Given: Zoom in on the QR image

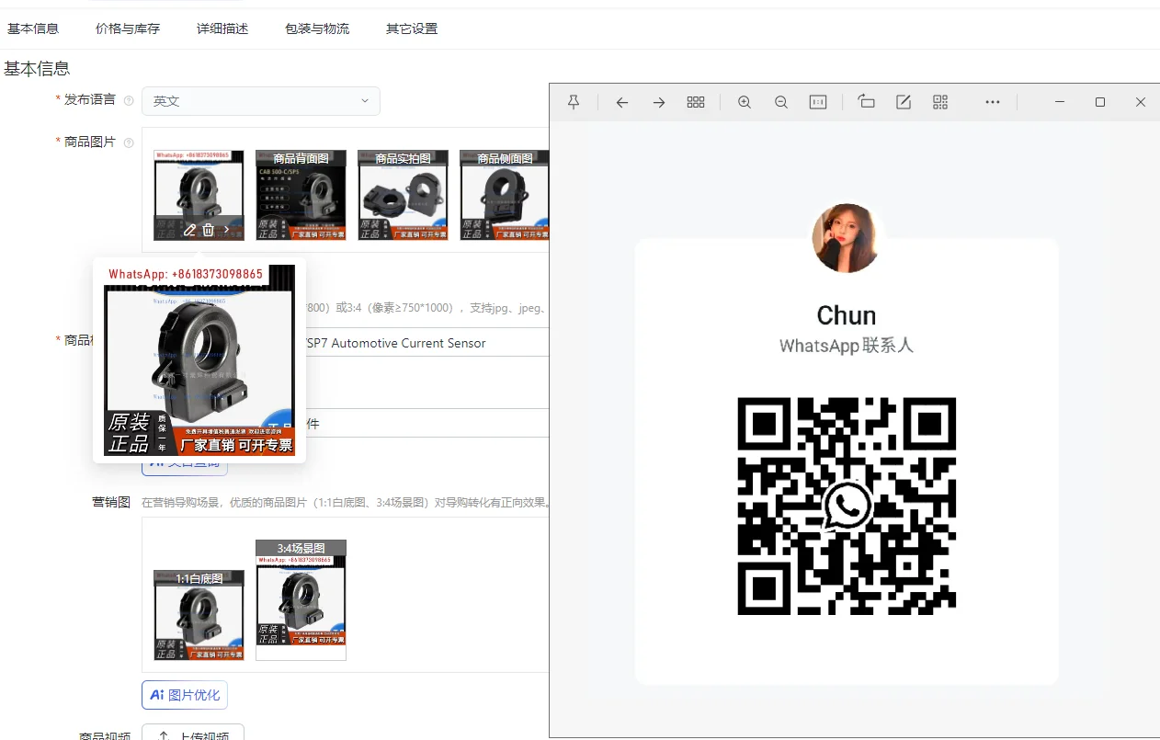Looking at the screenshot, I should [x=745, y=102].
